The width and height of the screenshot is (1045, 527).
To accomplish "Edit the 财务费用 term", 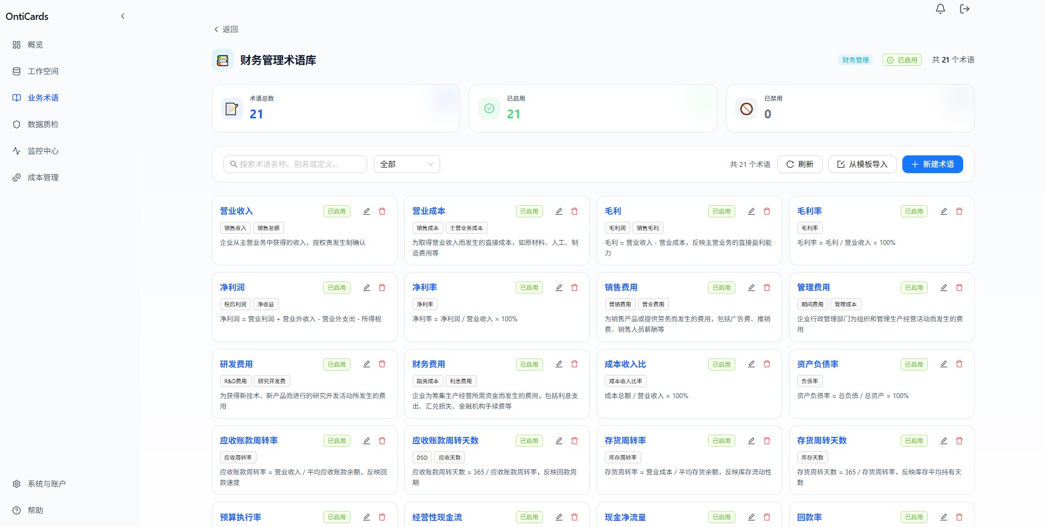I will 559,364.
